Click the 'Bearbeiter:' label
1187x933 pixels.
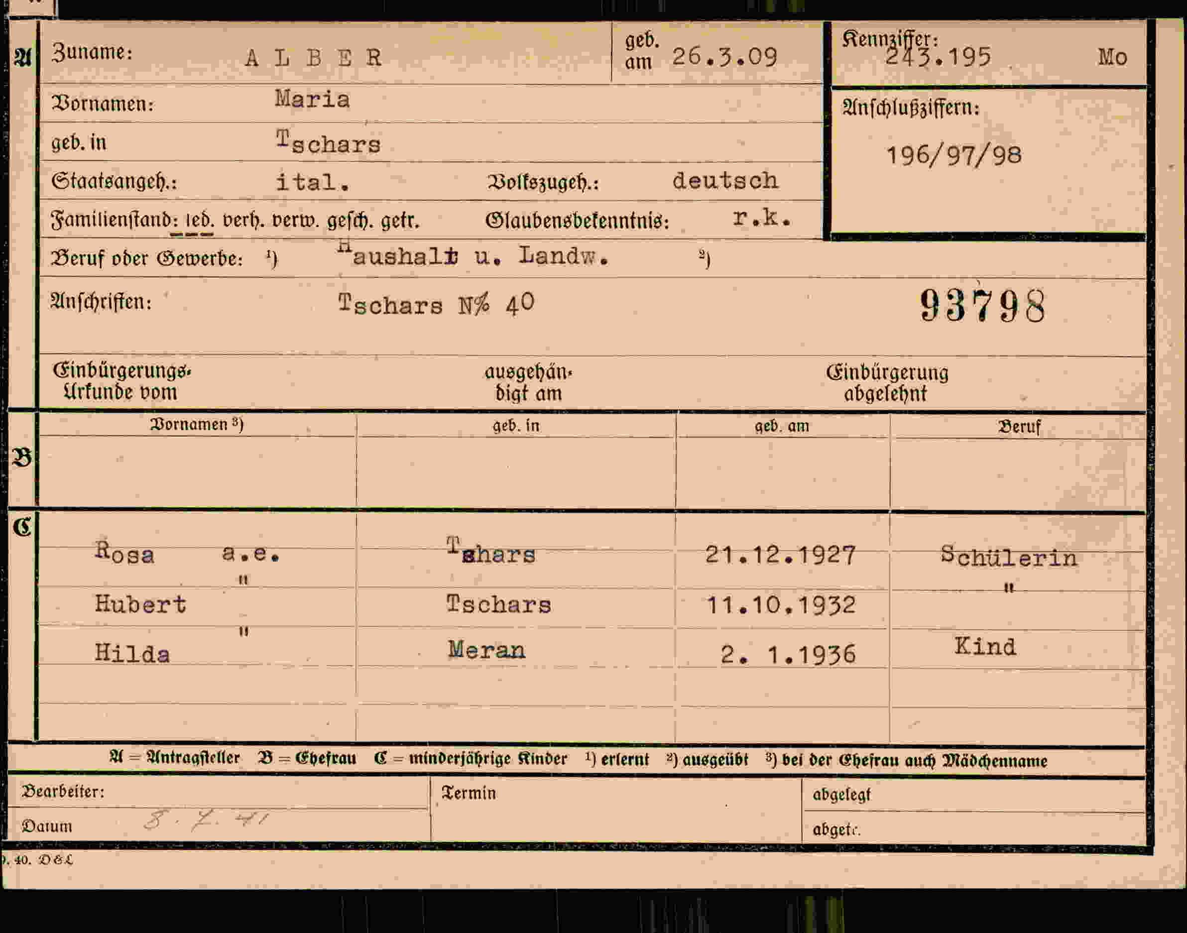coord(63,792)
